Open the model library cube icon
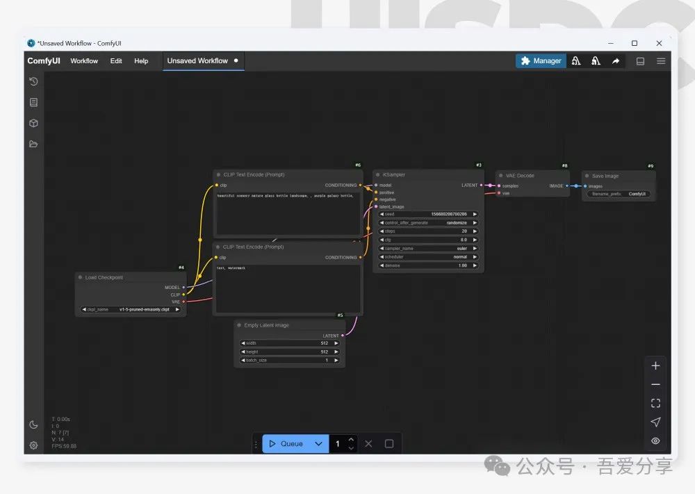Image resolution: width=695 pixels, height=494 pixels. click(33, 123)
